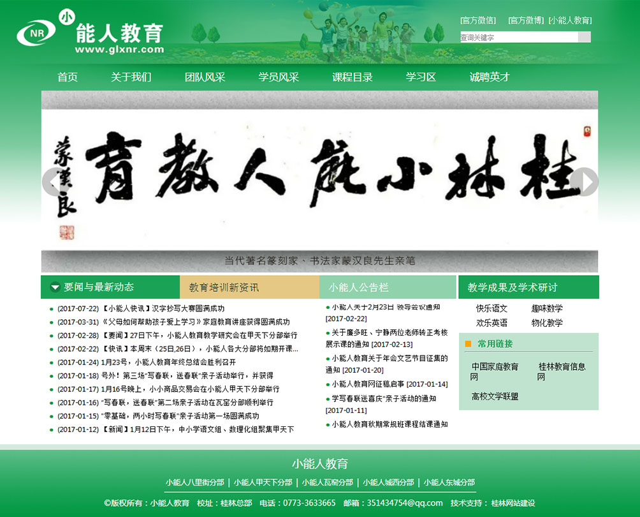This screenshot has width=640, height=517.
Task: Go to previous carousel slide
Action: [51, 181]
